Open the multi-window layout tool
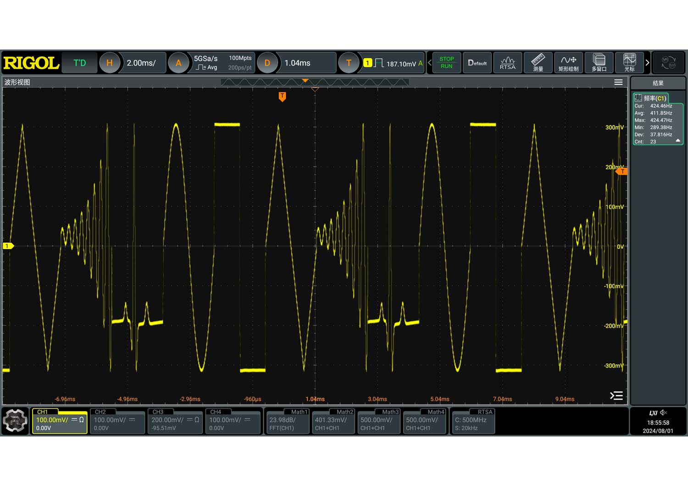Viewport: 688px width, 486px height. click(x=599, y=63)
